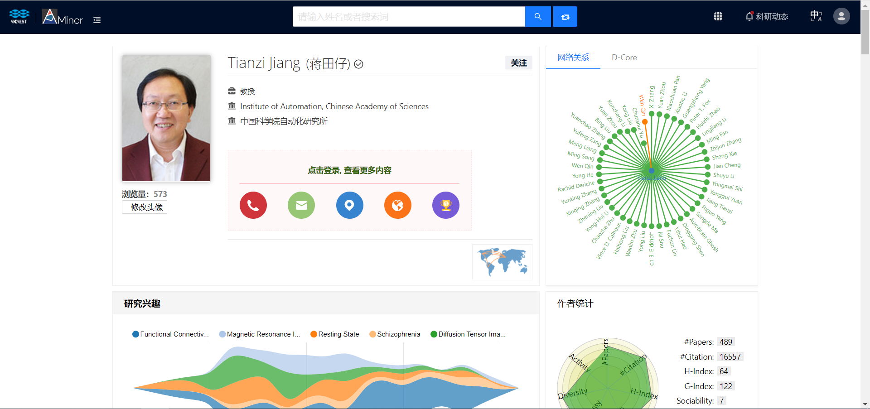Image resolution: width=870 pixels, height=409 pixels.
Task: Open the email contact icon
Action: click(x=301, y=205)
